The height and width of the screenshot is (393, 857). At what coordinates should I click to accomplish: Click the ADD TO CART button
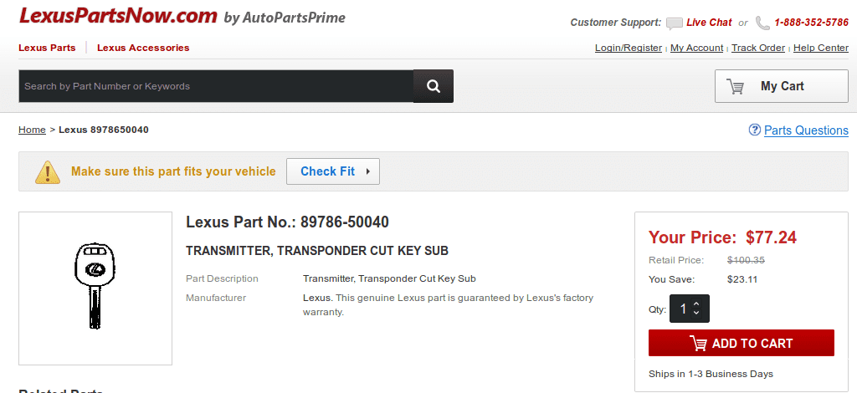[742, 343]
